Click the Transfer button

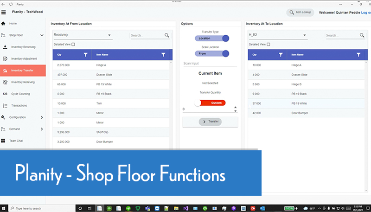point(210,122)
